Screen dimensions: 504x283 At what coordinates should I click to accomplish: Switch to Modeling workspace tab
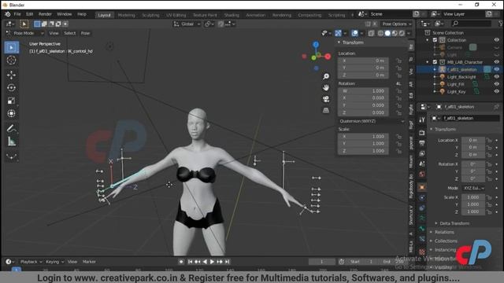126,15
